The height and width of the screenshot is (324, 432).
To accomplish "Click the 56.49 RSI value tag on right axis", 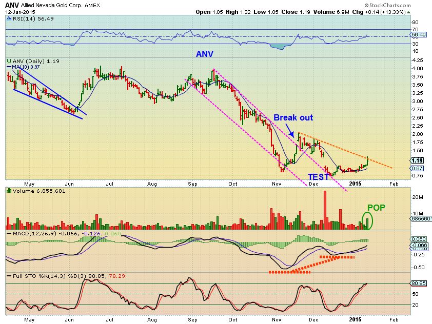I will [419, 35].
